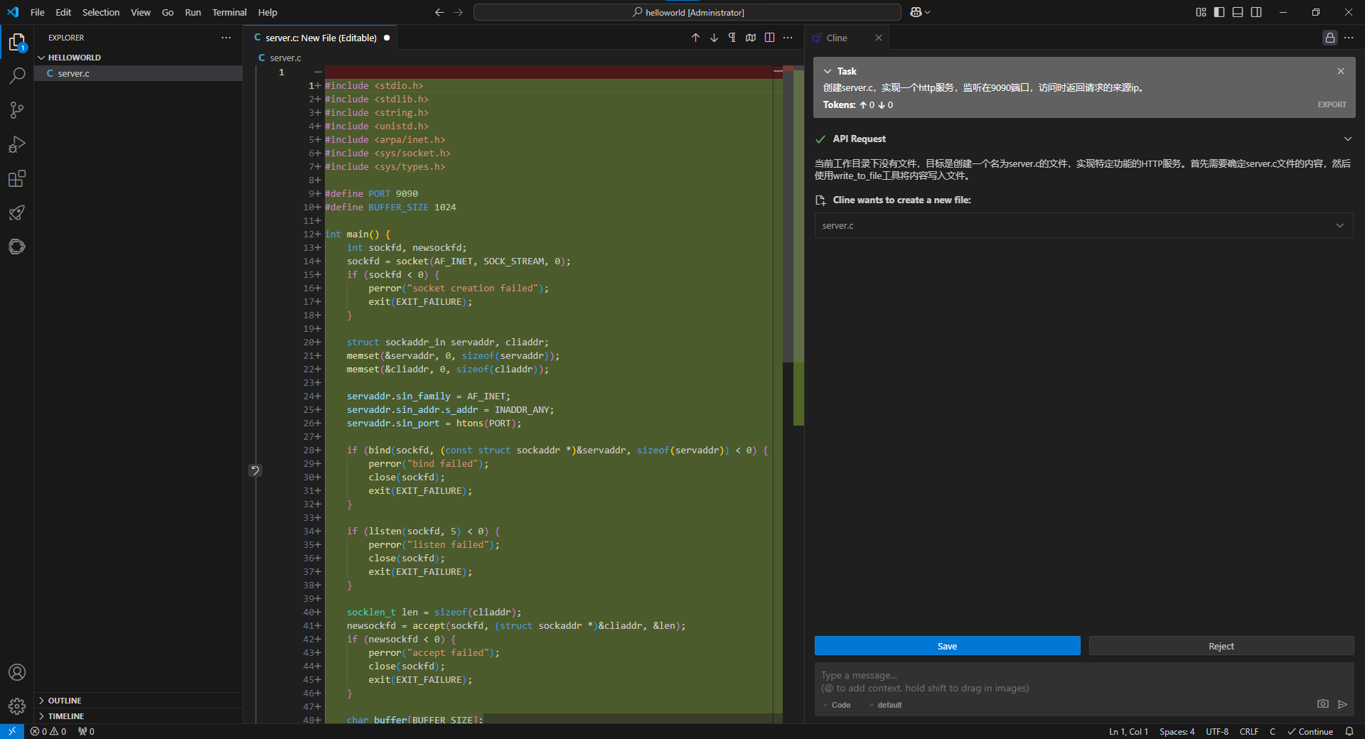Open the Manage gear in activity bar
Viewport: 1365px width, 739px height.
(x=17, y=706)
